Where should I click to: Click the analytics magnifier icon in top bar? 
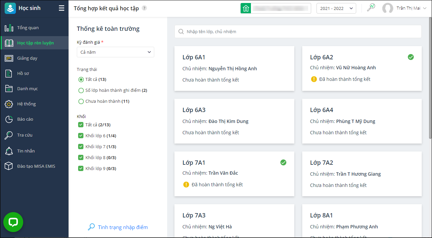pyautogui.click(x=371, y=8)
